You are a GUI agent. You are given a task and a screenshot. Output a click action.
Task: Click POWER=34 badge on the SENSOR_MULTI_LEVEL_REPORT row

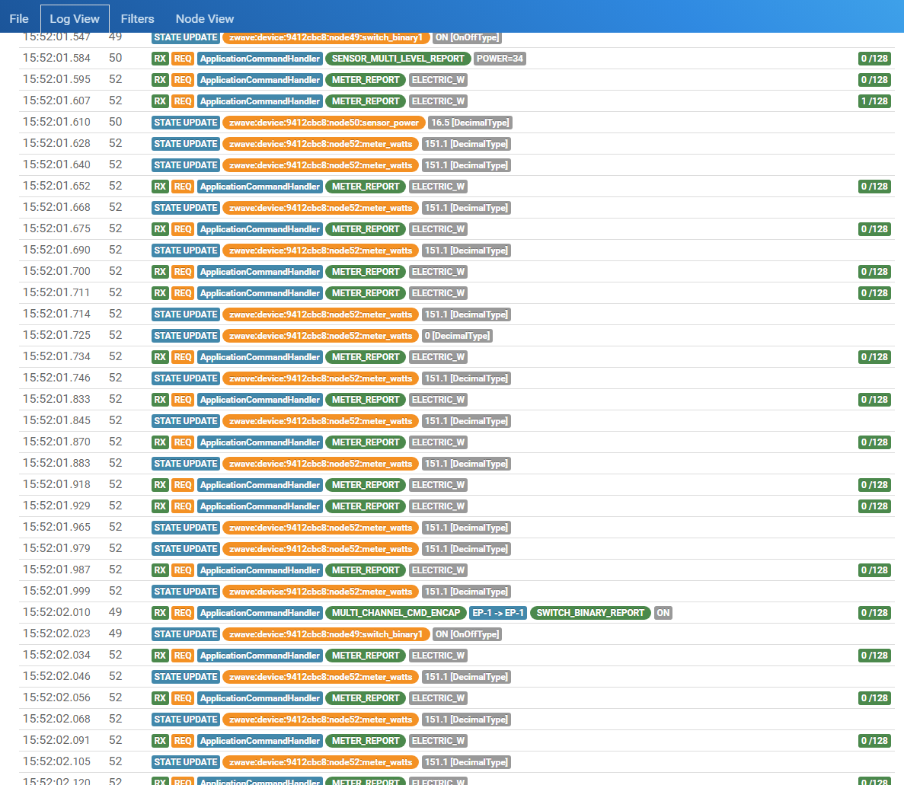click(x=500, y=58)
